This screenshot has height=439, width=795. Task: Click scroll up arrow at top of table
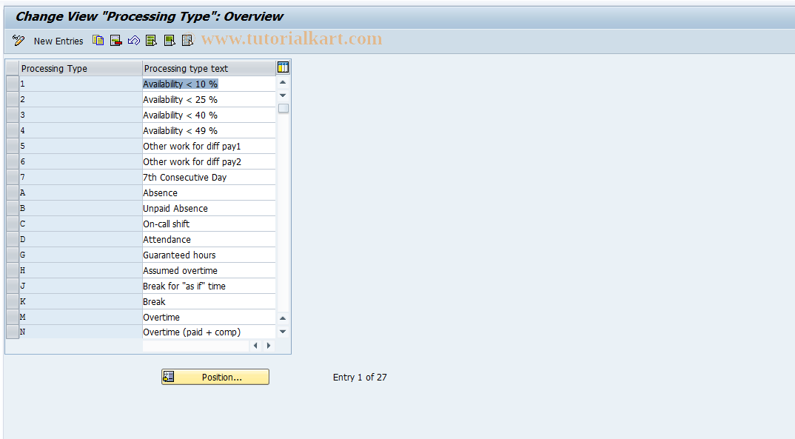[x=283, y=82]
